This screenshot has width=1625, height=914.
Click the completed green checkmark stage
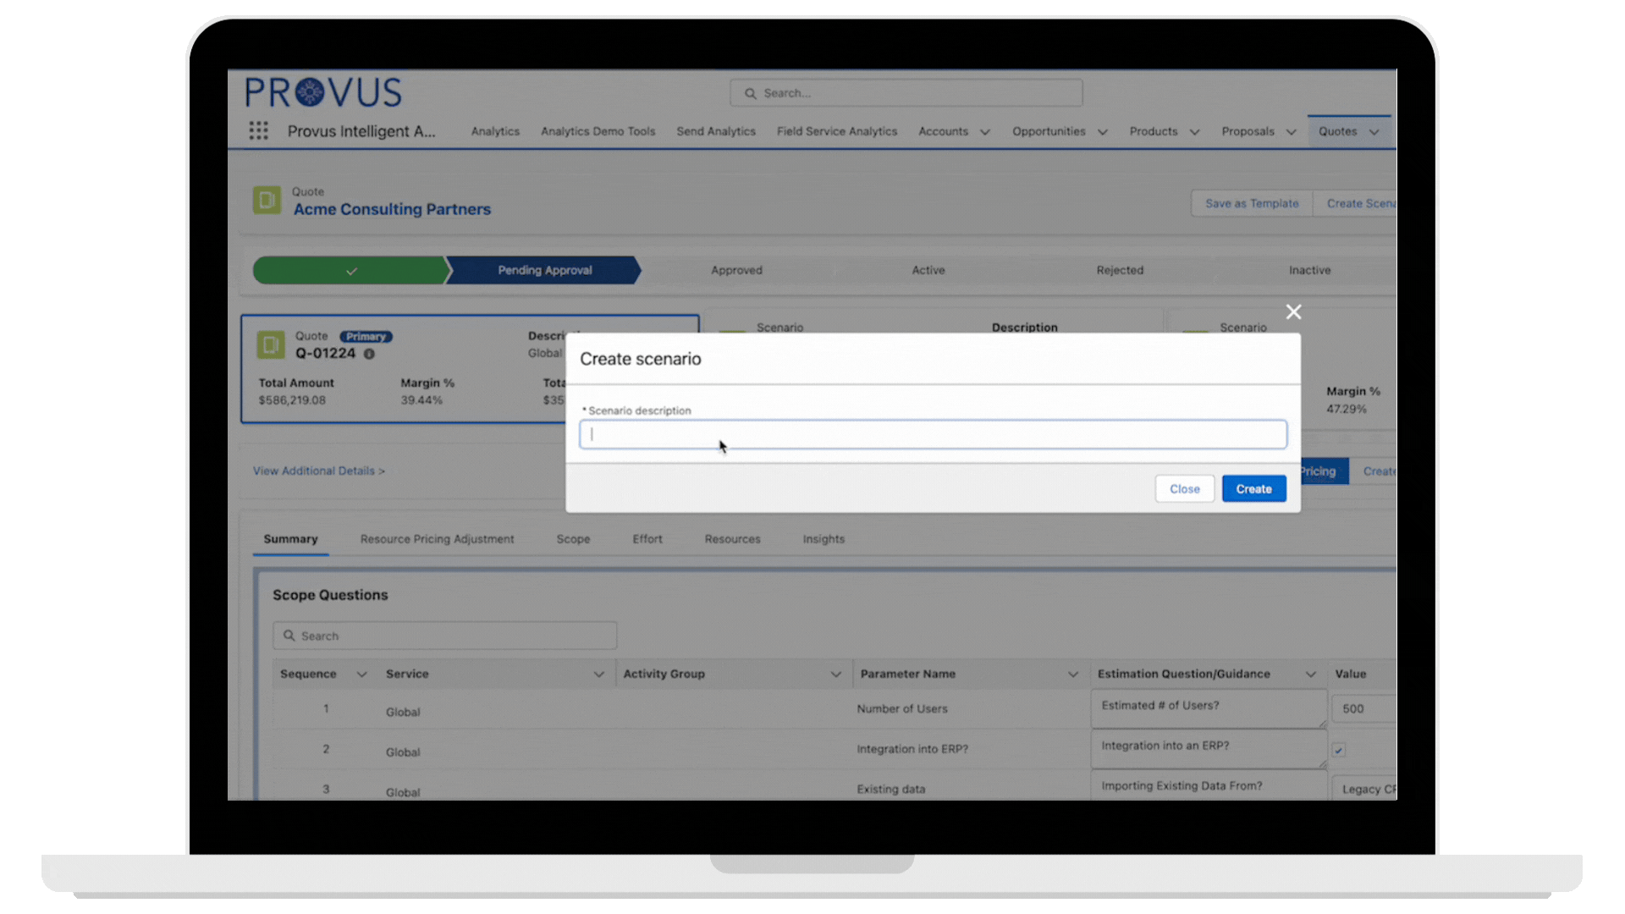(351, 271)
